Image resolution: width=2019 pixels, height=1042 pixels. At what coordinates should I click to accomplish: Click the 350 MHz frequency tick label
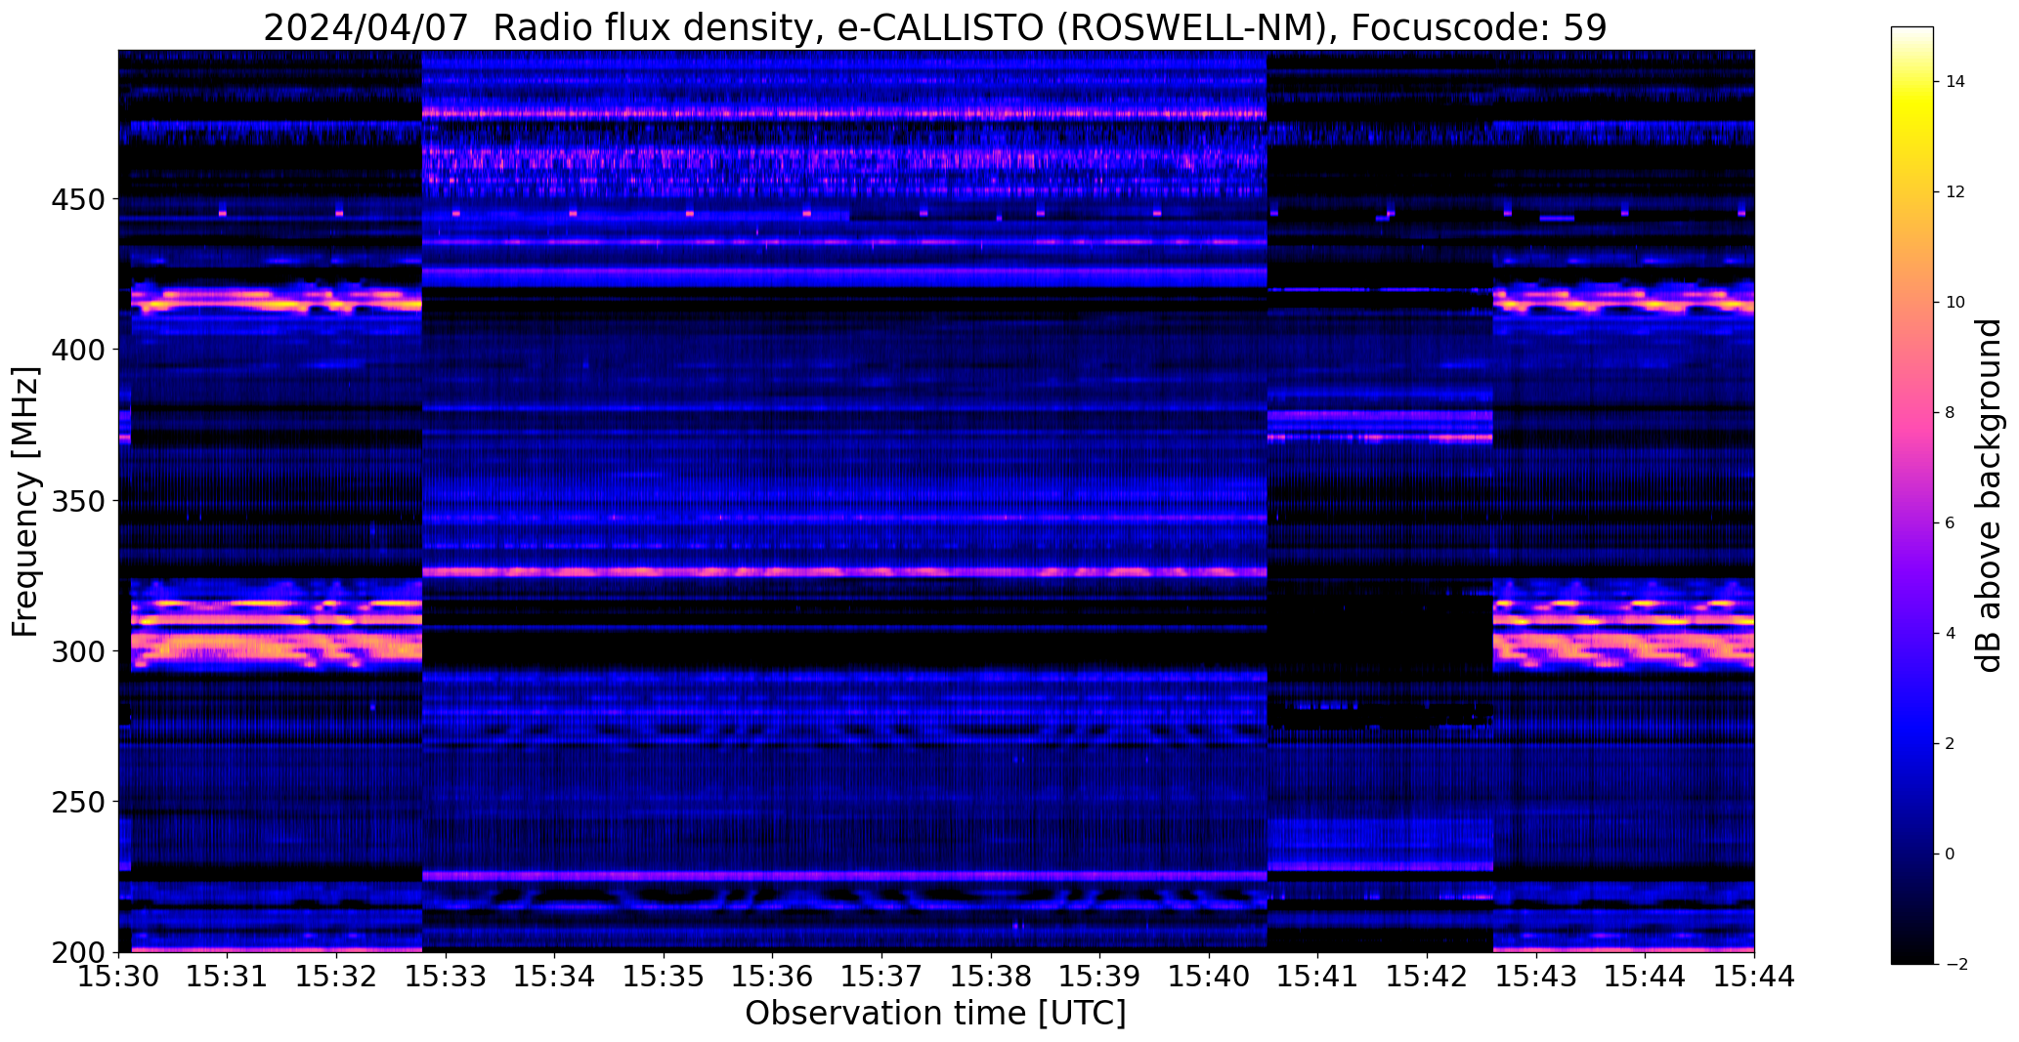77,501
